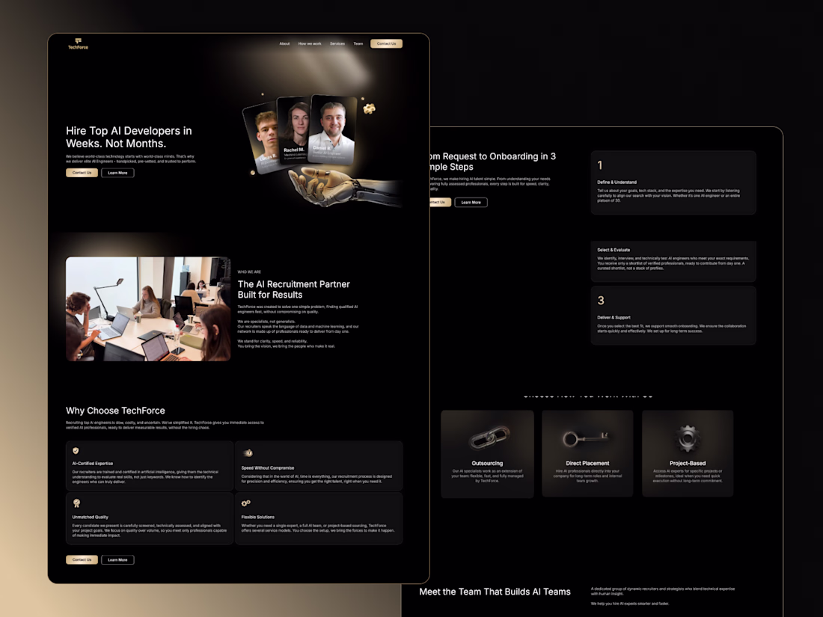Image resolution: width=823 pixels, height=617 pixels.
Task: Click Contact Us under the hero headline
Action: [x=82, y=173]
